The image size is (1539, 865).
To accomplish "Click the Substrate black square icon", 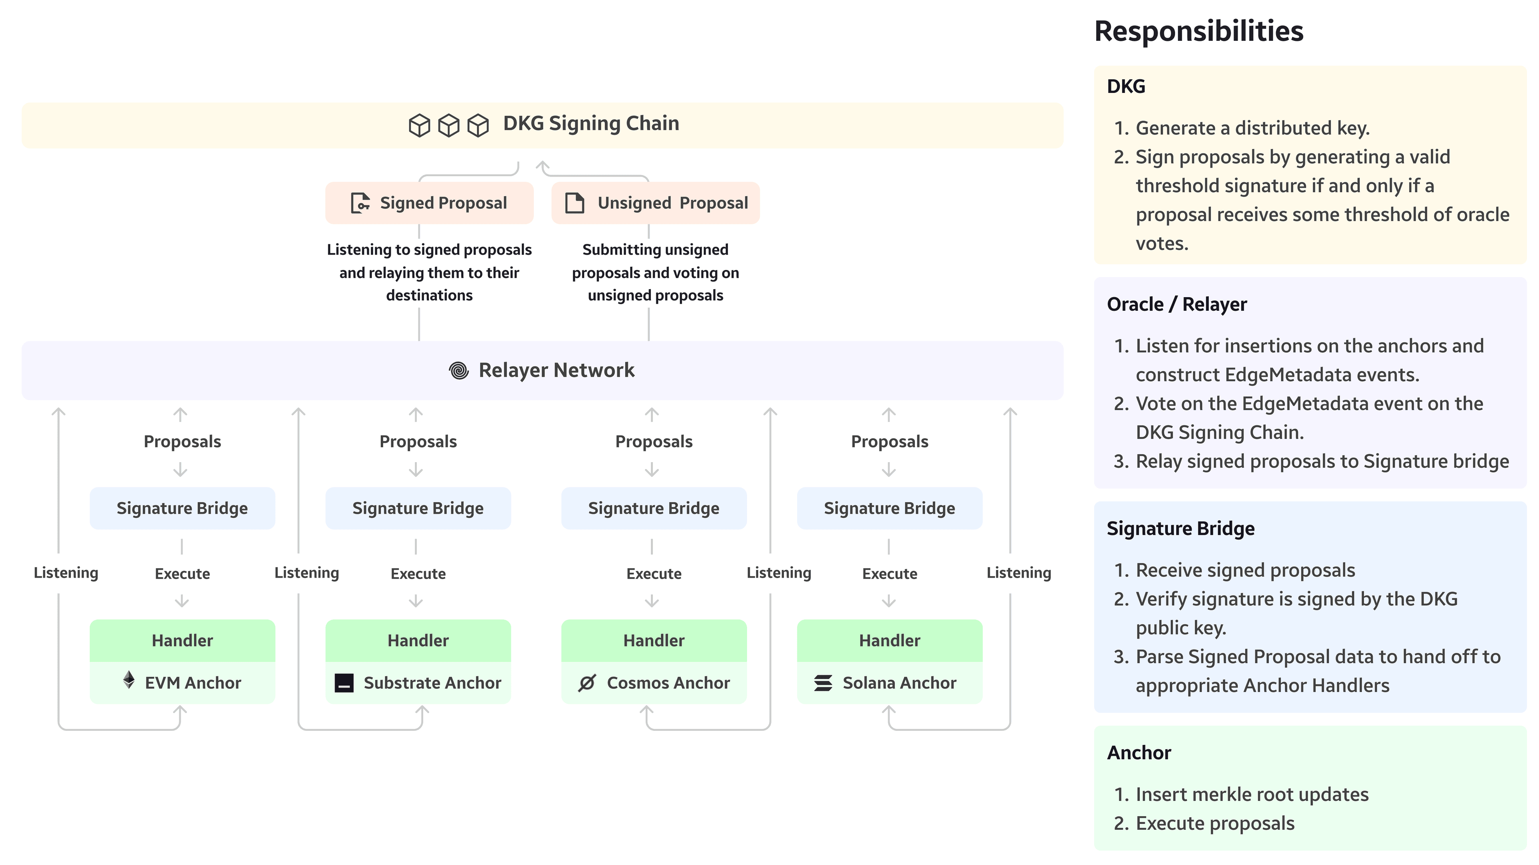I will coord(344,683).
